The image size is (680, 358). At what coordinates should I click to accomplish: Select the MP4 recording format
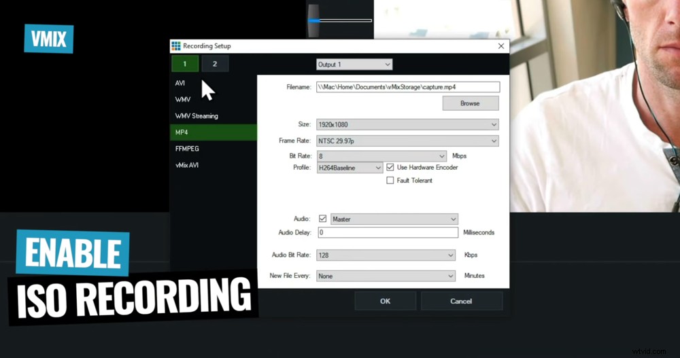pyautogui.click(x=214, y=132)
